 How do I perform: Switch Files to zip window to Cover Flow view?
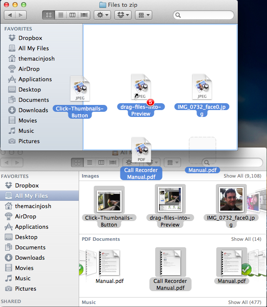click(x=84, y=15)
